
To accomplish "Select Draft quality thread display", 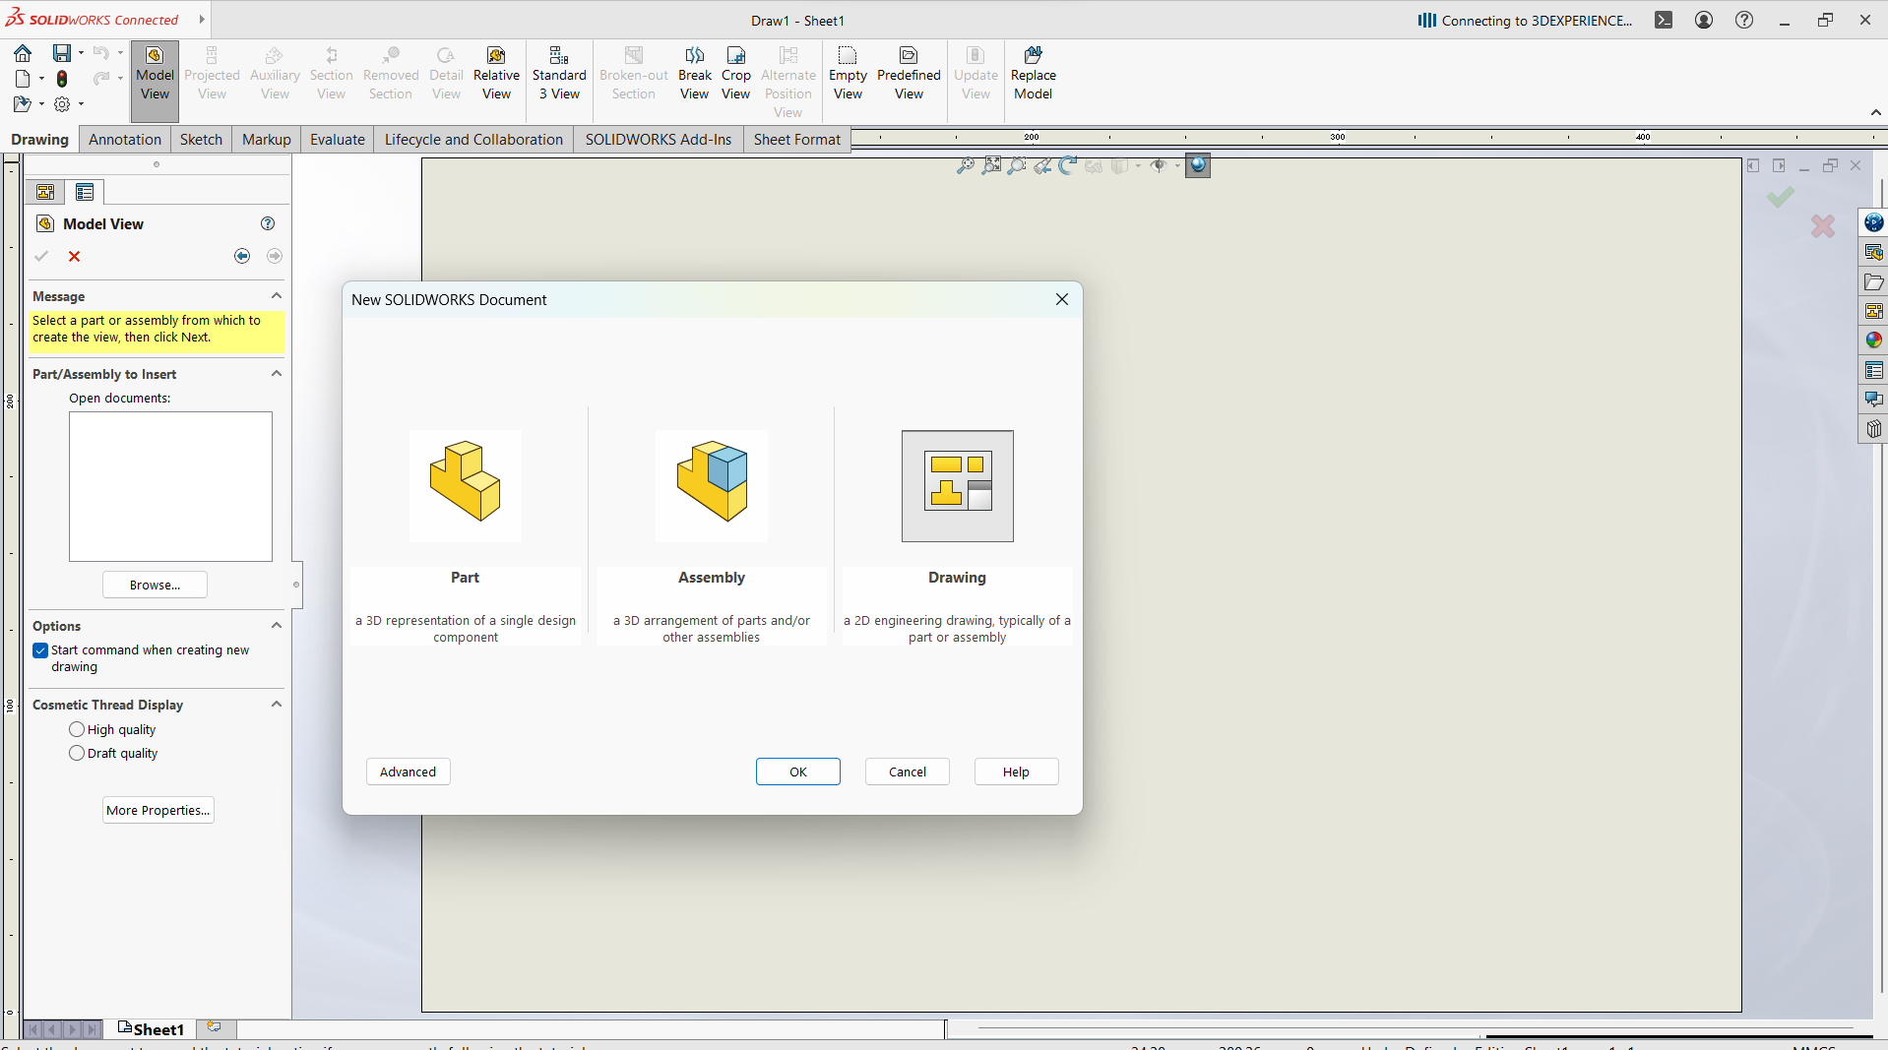I will (x=77, y=753).
